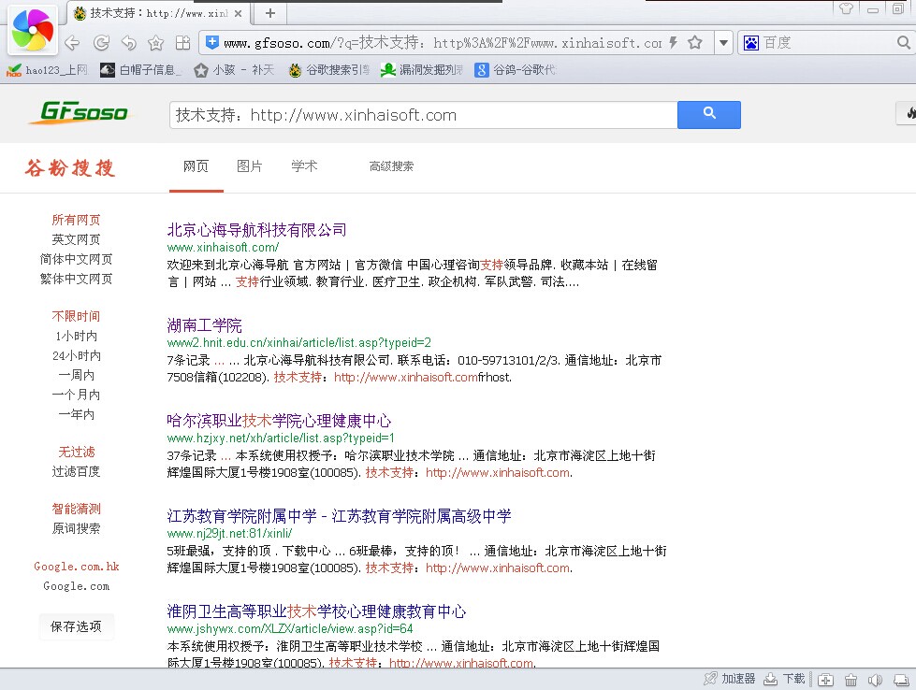Choose Google.com.hk source

coord(76,567)
